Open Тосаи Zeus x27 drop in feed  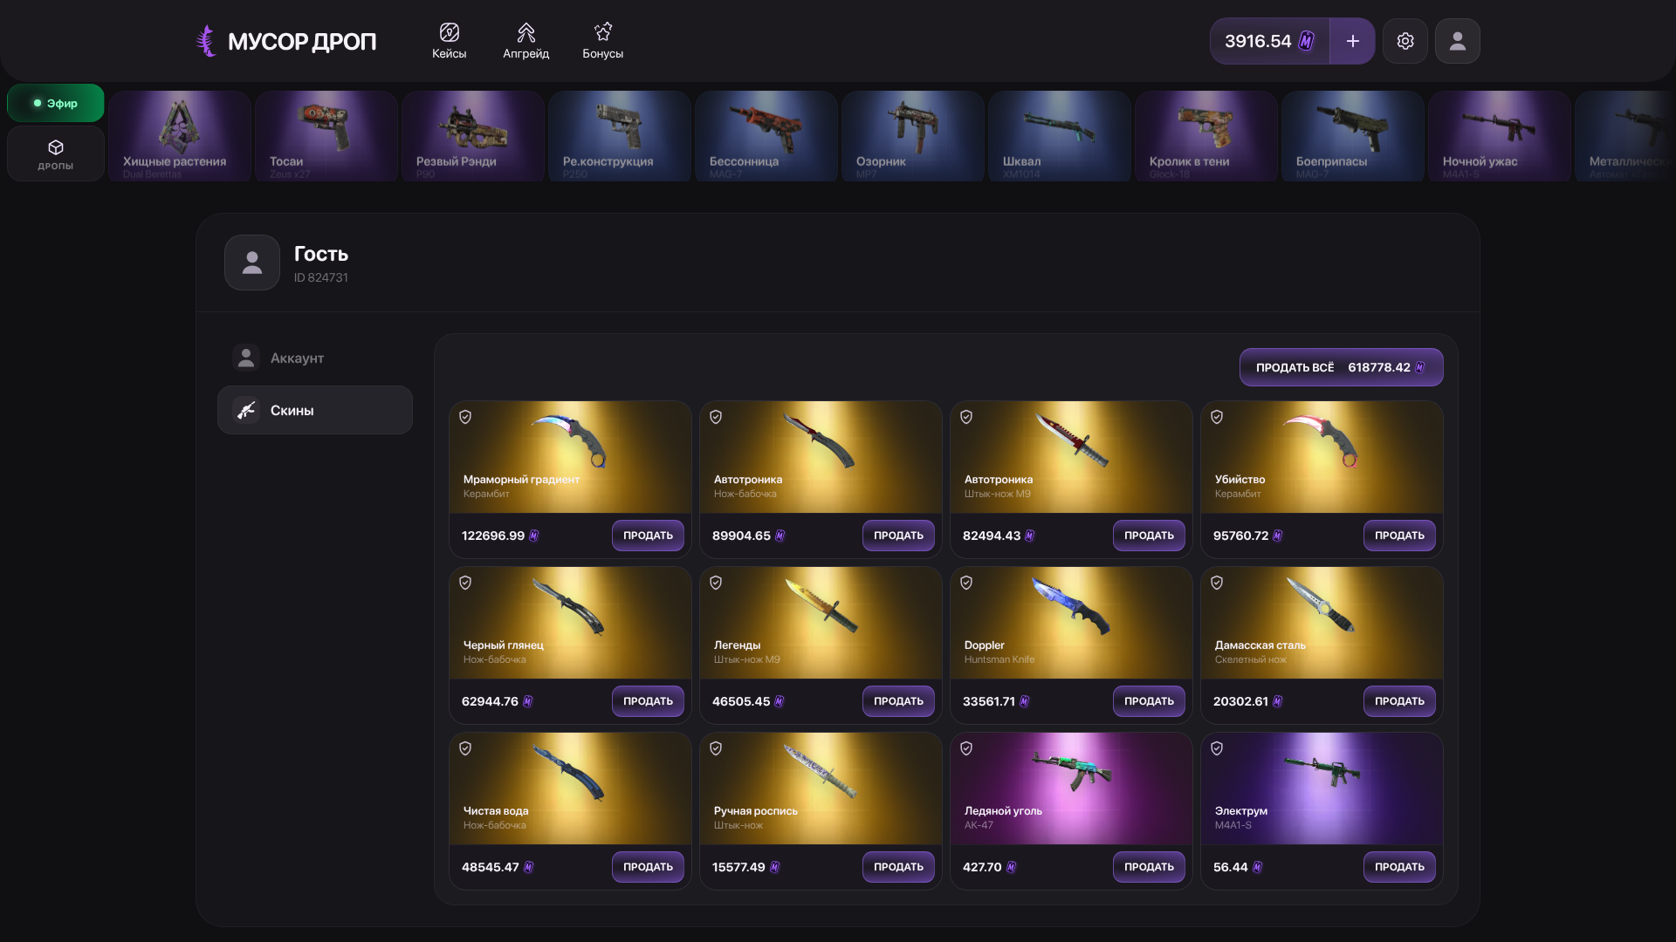326,136
